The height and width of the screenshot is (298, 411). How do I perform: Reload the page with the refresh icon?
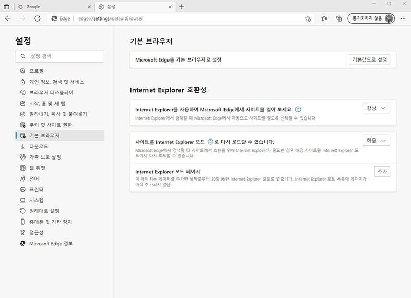38,18
